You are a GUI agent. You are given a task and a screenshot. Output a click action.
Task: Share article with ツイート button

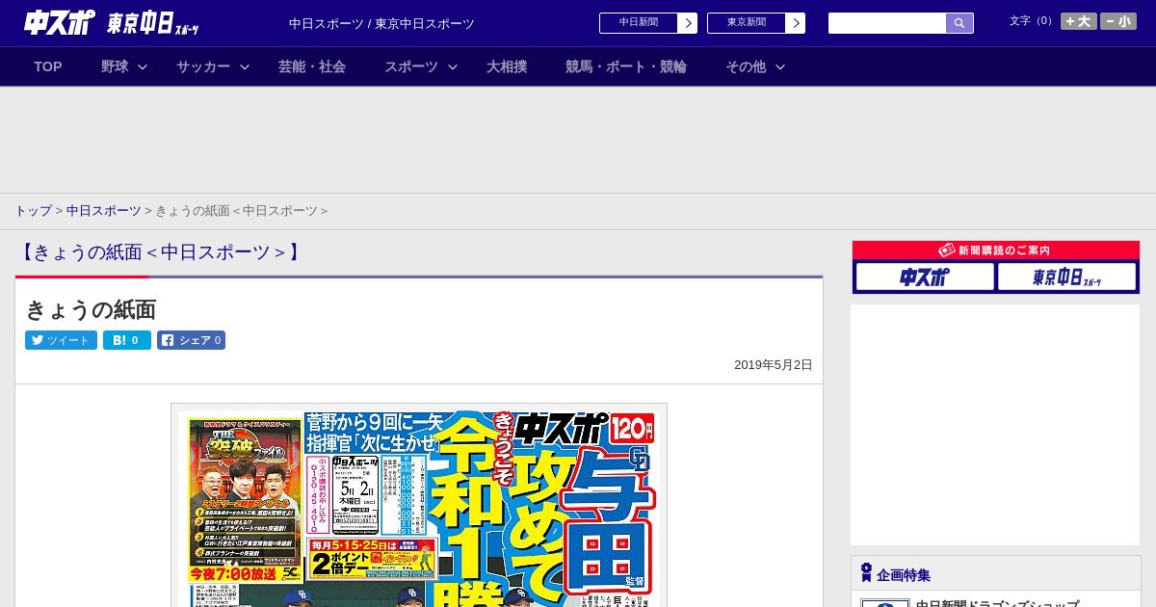tap(61, 340)
